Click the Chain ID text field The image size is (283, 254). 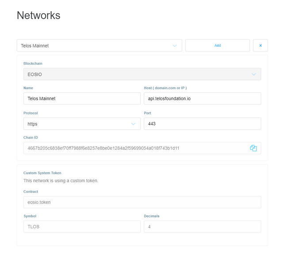click(x=142, y=148)
